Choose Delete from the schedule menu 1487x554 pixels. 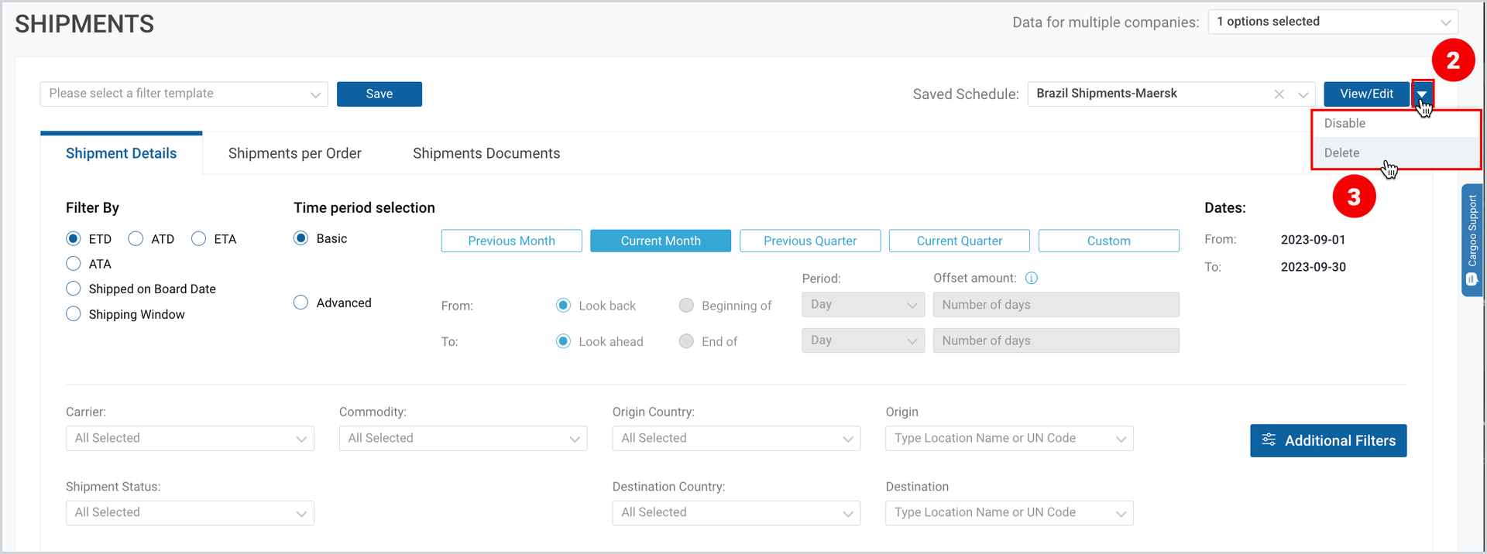pyautogui.click(x=1396, y=153)
